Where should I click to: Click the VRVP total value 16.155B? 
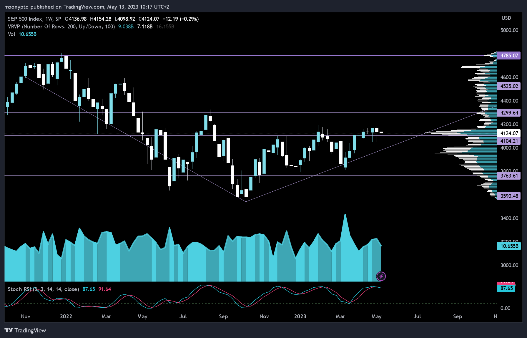tap(165, 26)
